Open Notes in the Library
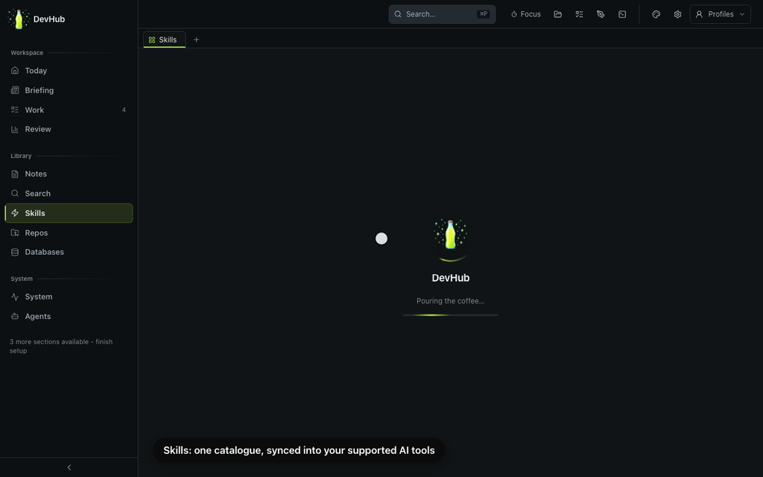This screenshot has width=763, height=477. (x=69, y=174)
